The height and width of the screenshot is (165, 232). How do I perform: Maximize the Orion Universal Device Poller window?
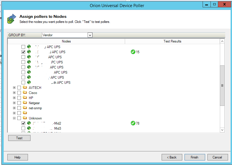(214, 4)
